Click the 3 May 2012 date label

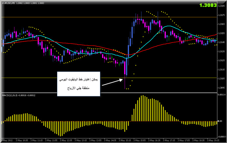tap(7, 140)
